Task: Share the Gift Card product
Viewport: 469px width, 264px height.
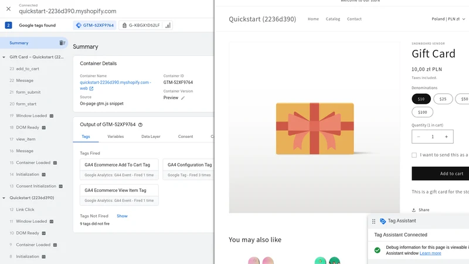Action: 420,210
